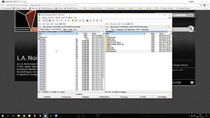Click F8 Törlés button
This screenshot has width=210, height=118.
click(143, 97)
